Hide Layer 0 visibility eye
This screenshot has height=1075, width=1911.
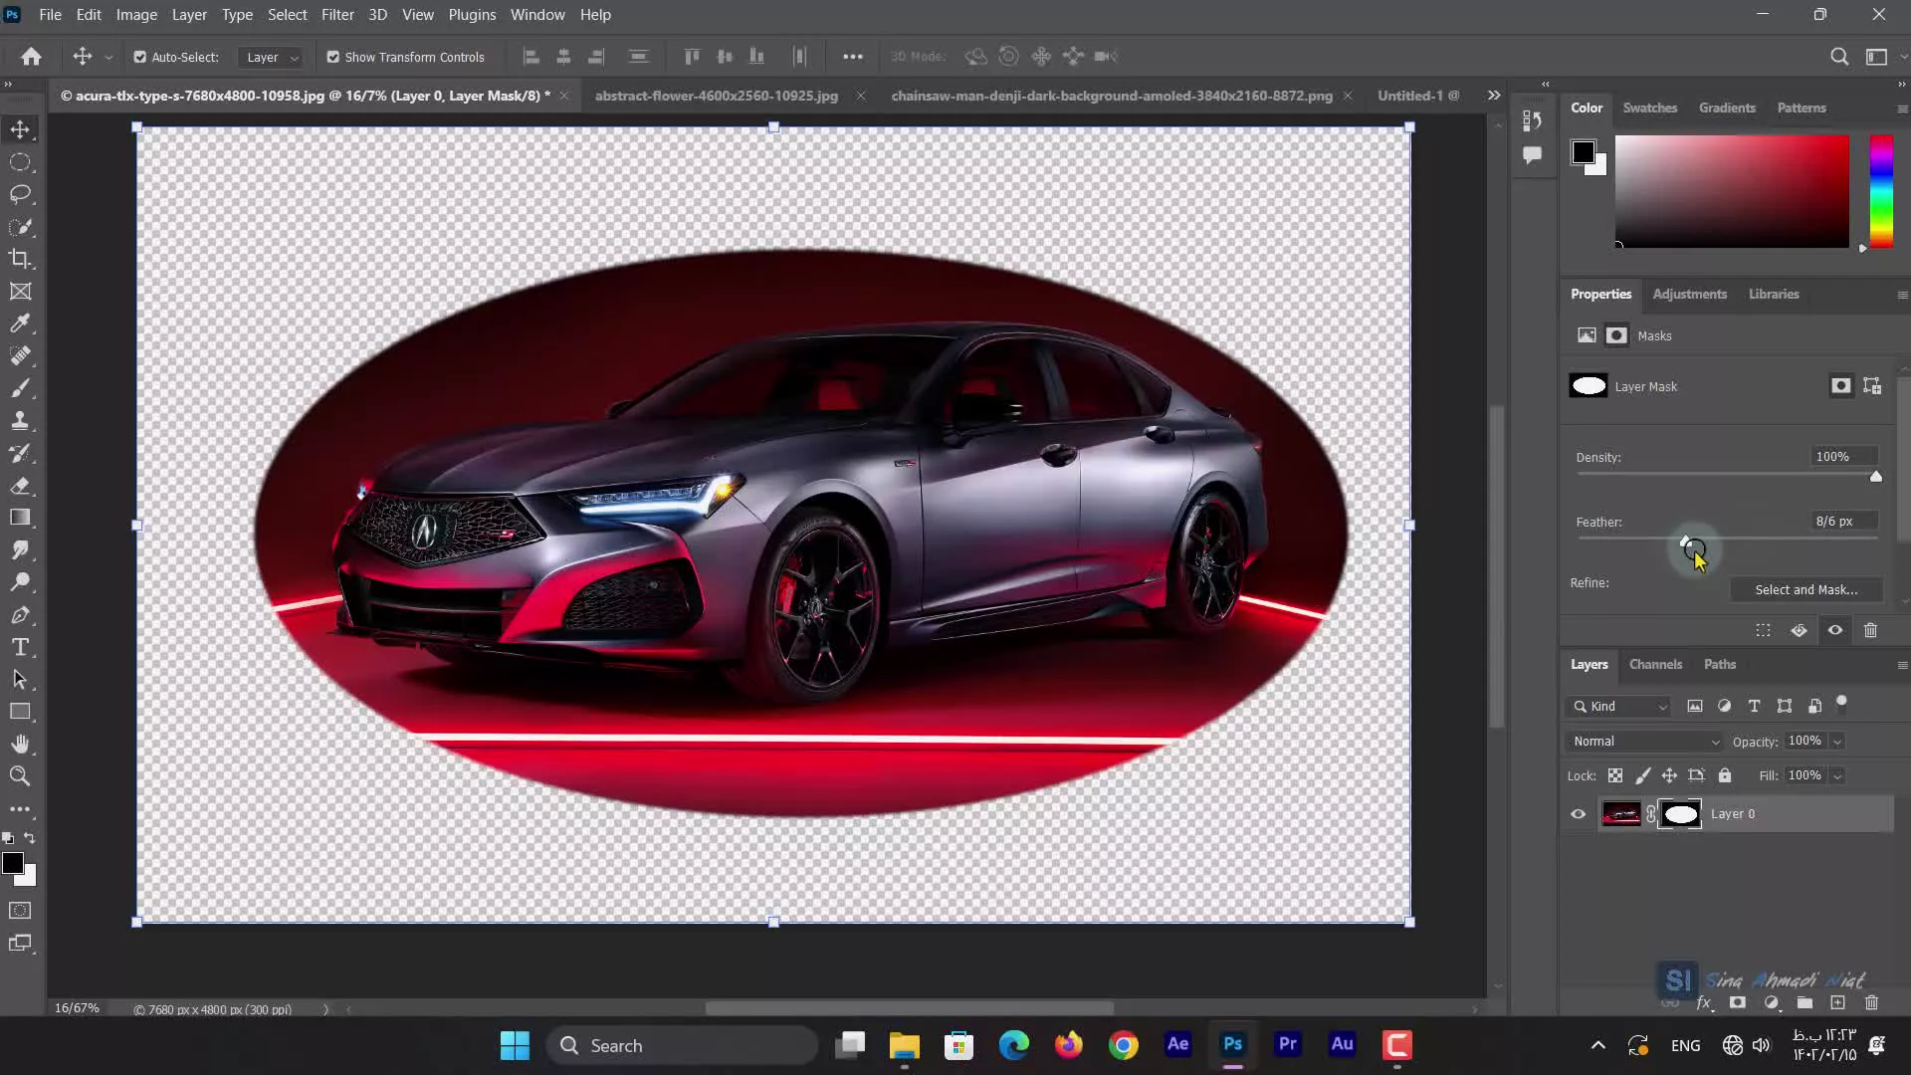coord(1579,814)
